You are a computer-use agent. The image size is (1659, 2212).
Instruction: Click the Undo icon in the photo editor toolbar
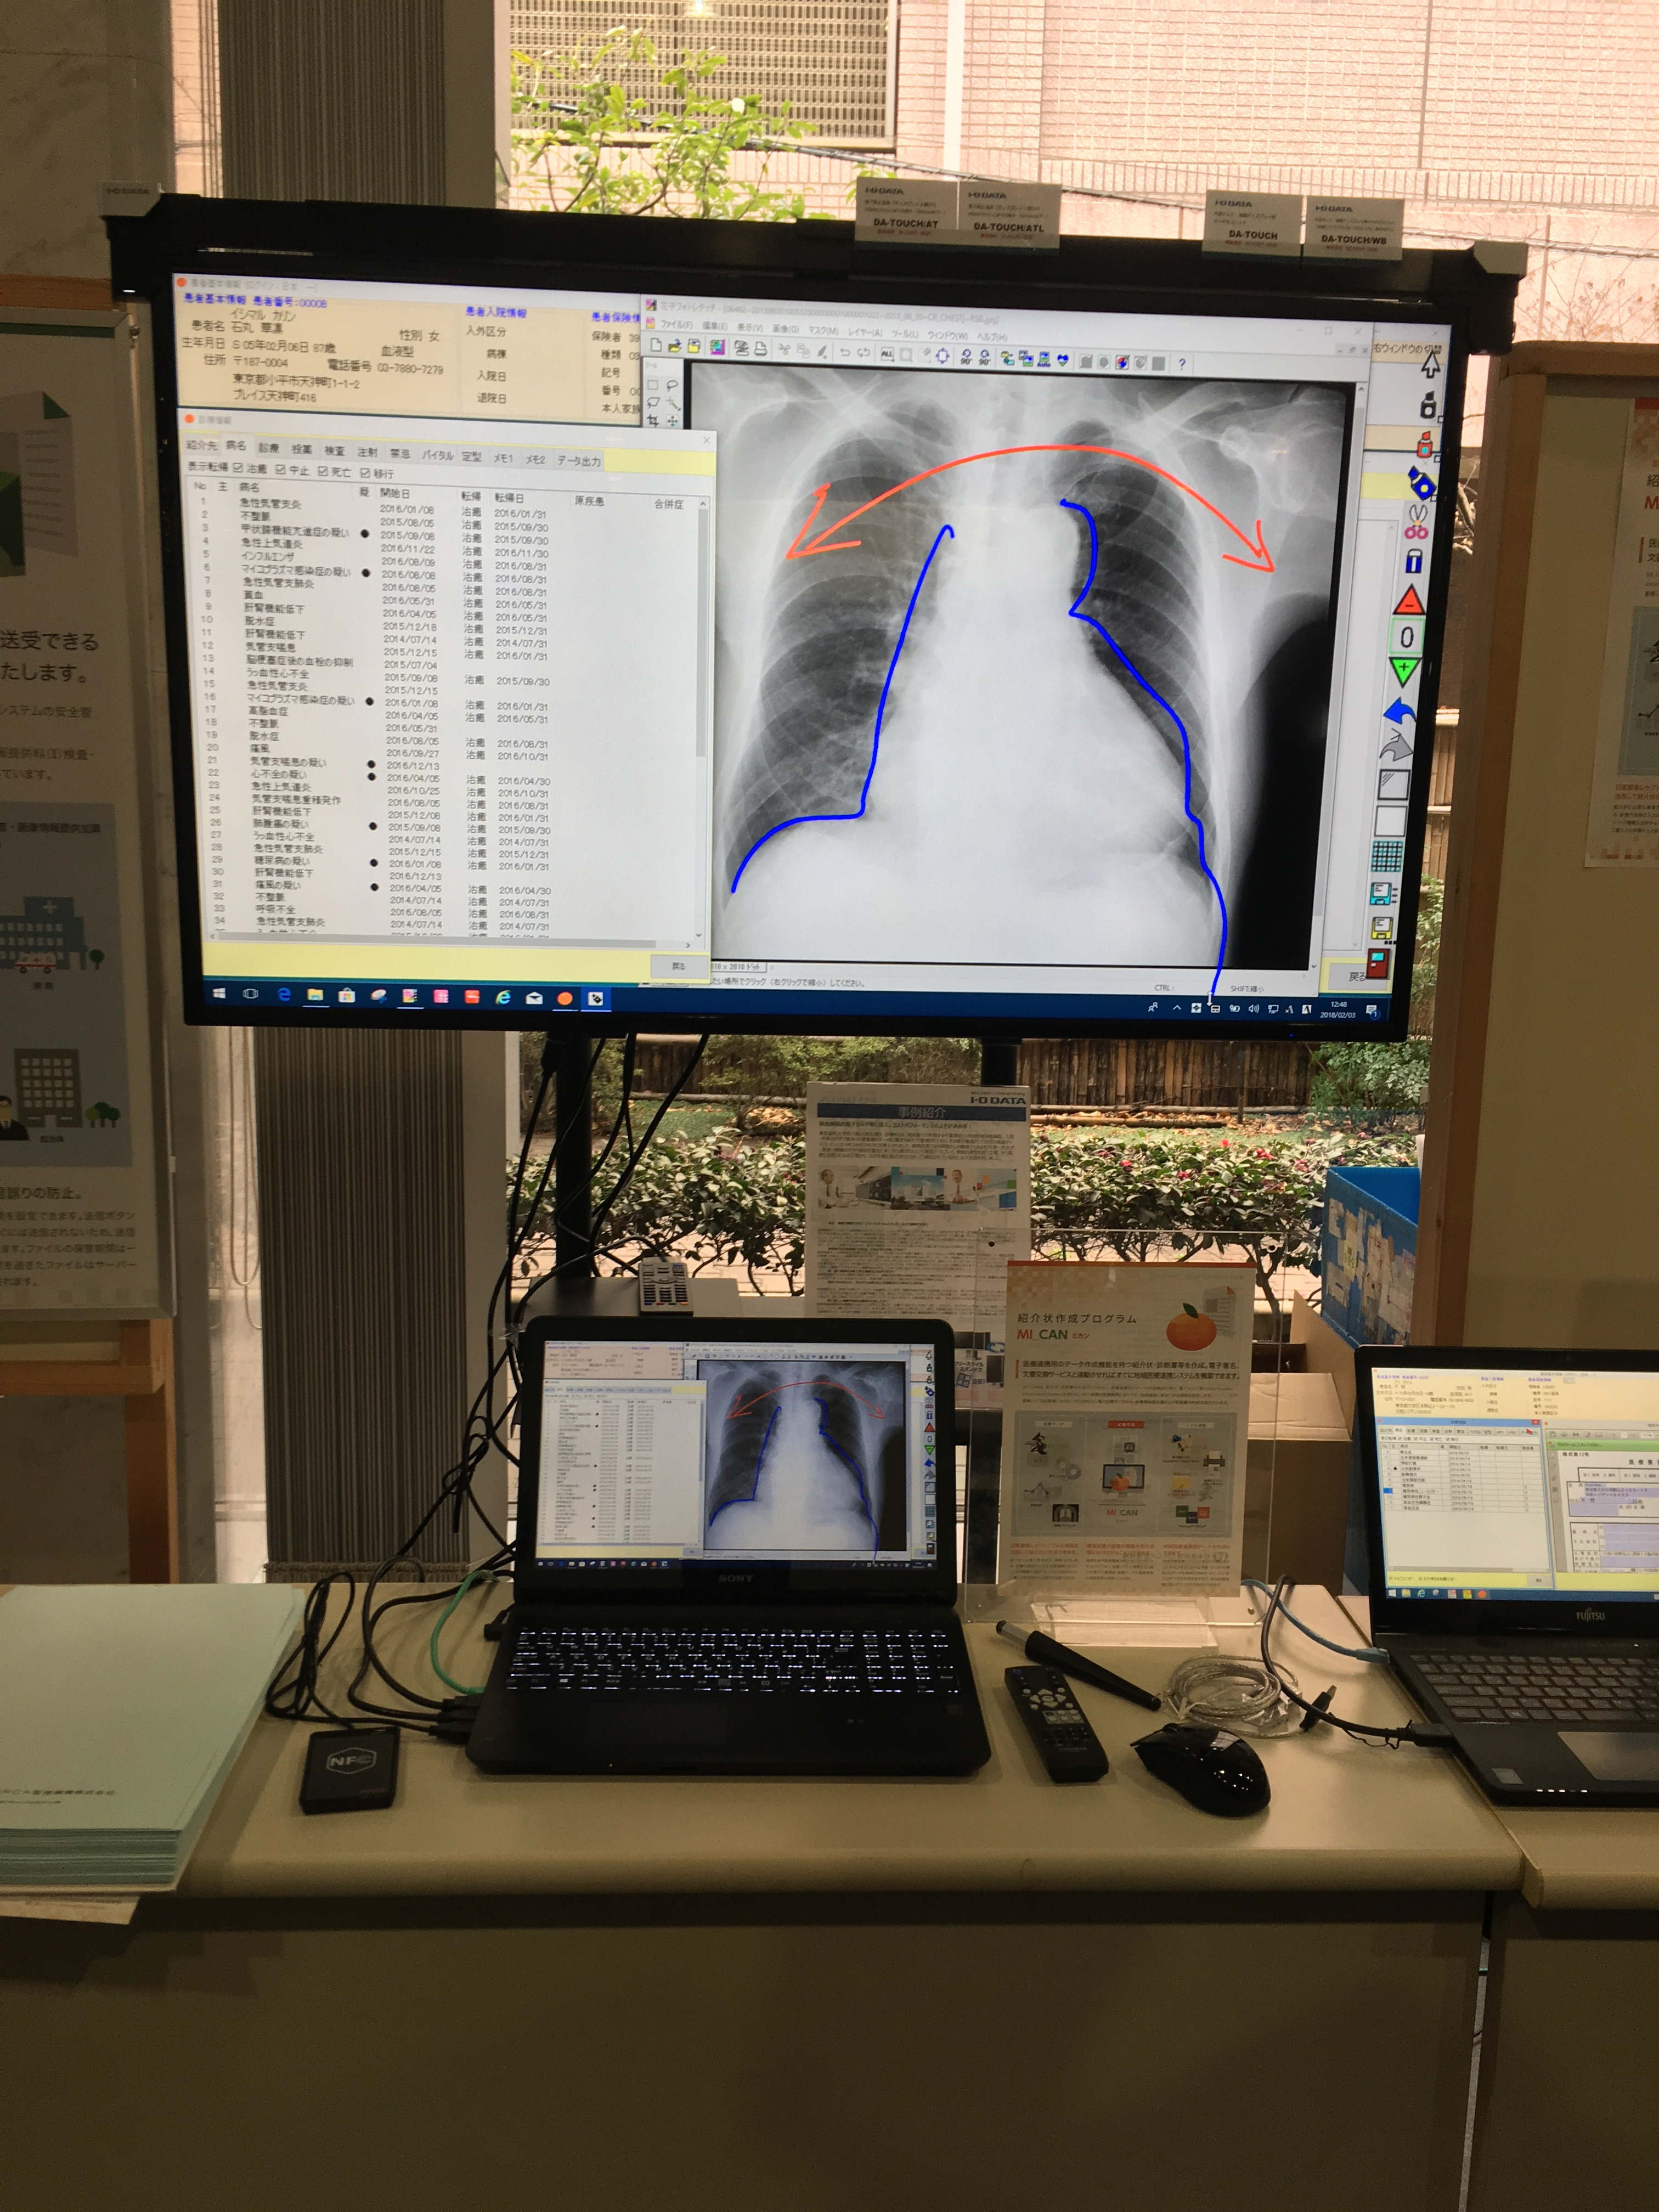(x=845, y=351)
